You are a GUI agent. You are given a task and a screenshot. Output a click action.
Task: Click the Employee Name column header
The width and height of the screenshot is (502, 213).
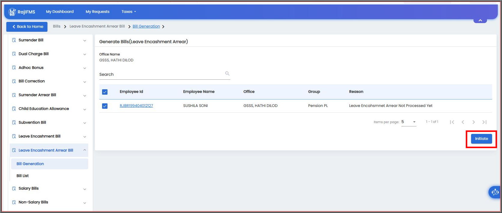(x=199, y=92)
